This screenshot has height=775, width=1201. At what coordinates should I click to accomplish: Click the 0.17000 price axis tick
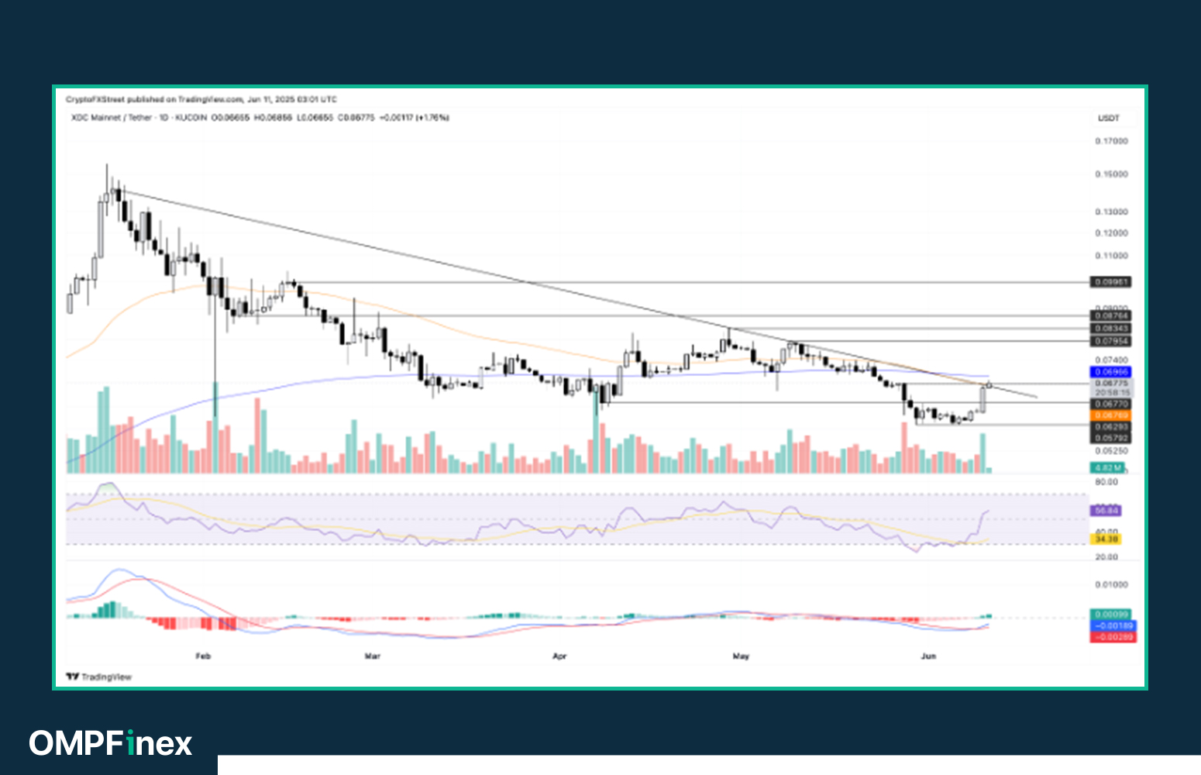1111,141
